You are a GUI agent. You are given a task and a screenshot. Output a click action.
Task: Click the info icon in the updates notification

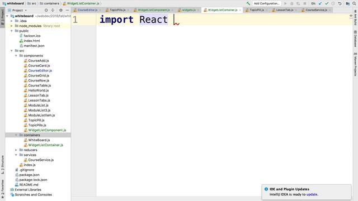(x=266, y=189)
